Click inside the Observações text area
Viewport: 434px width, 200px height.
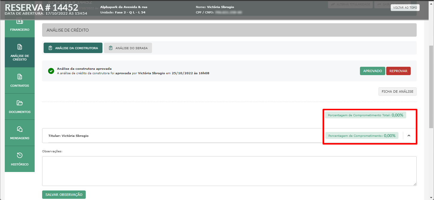coord(229,171)
